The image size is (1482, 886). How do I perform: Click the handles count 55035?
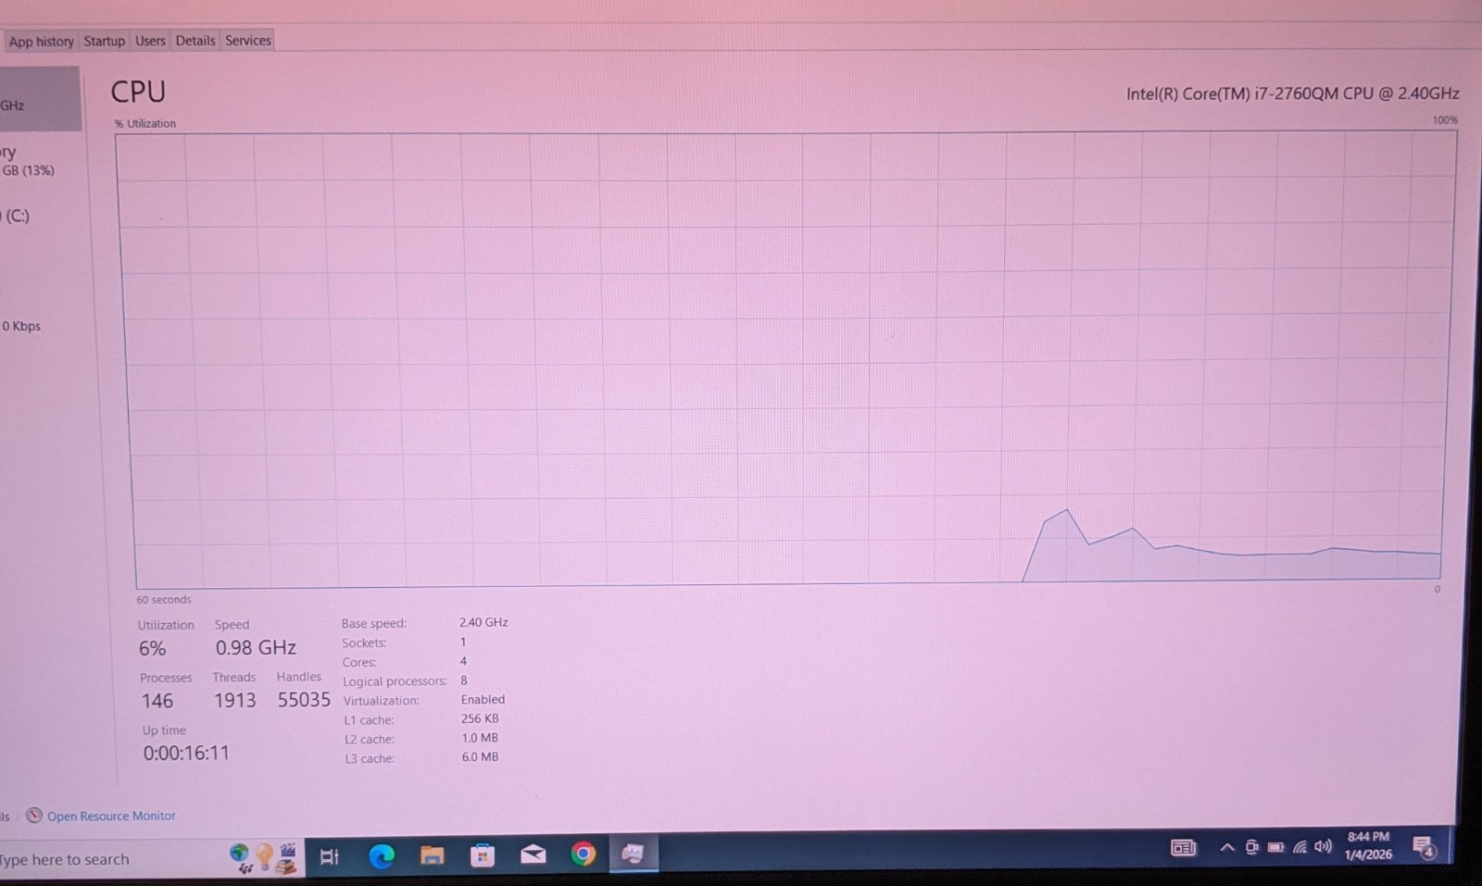[304, 700]
